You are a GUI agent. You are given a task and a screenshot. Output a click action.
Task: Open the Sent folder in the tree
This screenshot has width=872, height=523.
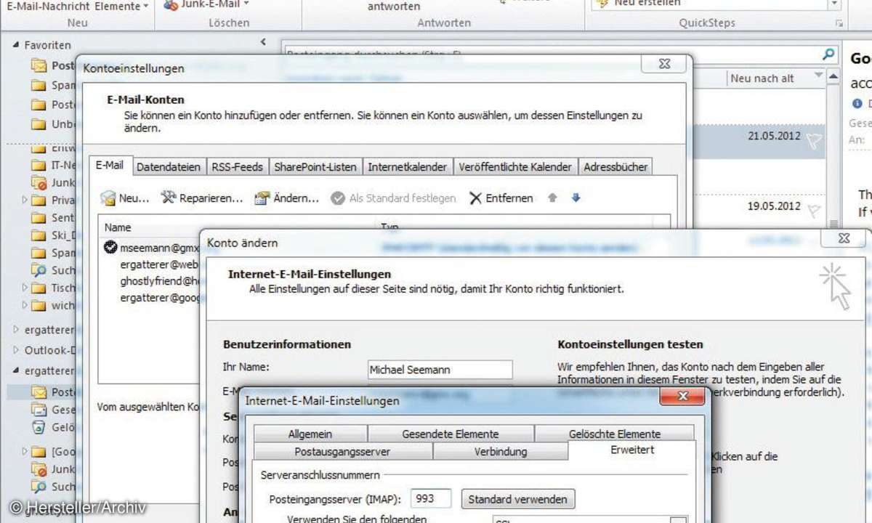pyautogui.click(x=54, y=217)
